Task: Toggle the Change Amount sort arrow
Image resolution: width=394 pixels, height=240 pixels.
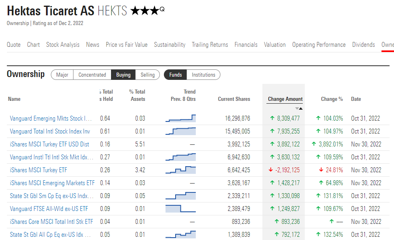Action: [299, 109]
